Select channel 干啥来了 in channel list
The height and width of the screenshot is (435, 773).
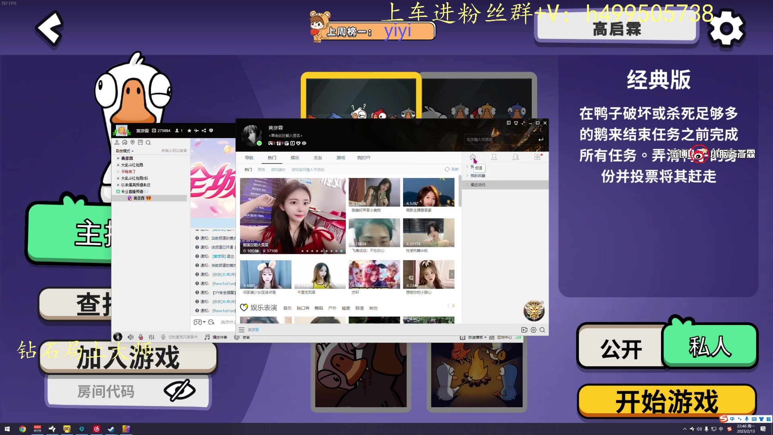click(x=128, y=172)
